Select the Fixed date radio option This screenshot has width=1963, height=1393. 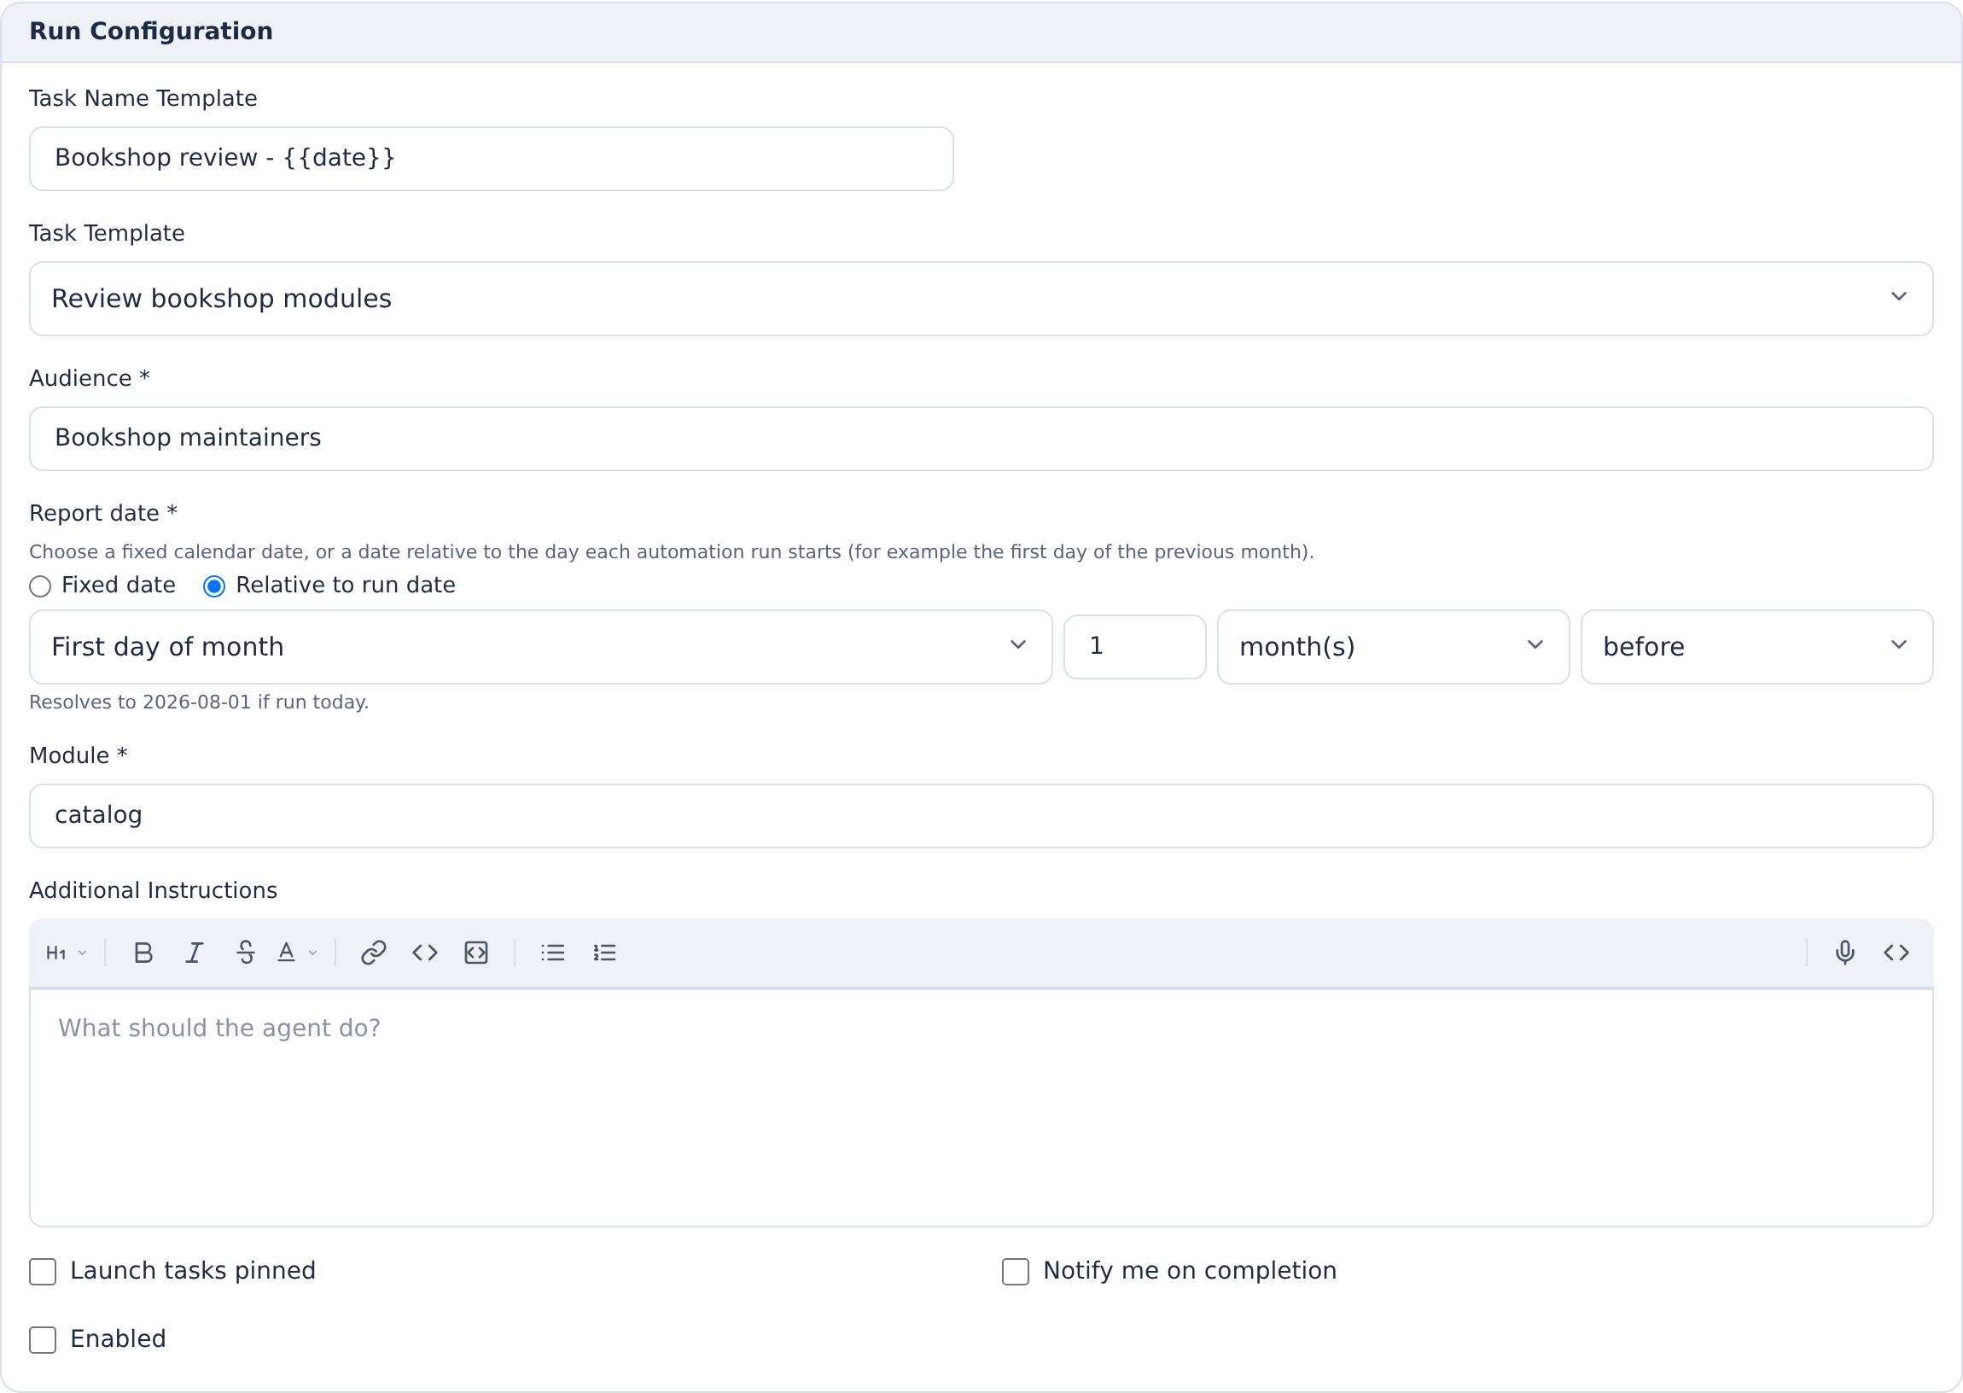(x=40, y=586)
